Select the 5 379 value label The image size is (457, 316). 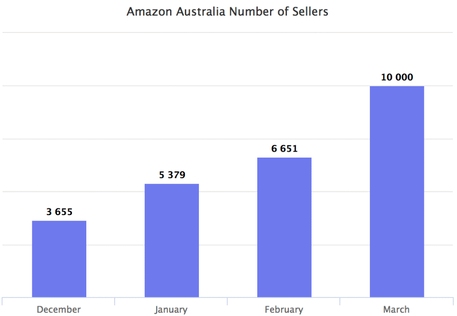172,175
